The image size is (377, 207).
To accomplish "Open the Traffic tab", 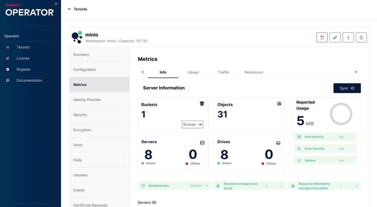I will pos(224,72).
